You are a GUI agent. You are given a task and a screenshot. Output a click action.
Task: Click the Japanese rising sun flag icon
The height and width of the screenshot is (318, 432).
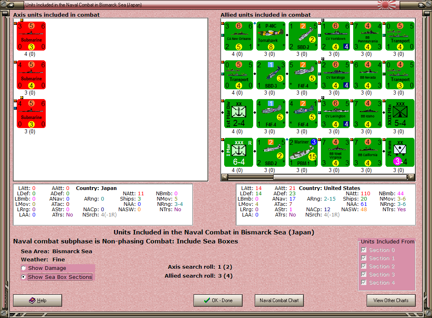point(387,4)
